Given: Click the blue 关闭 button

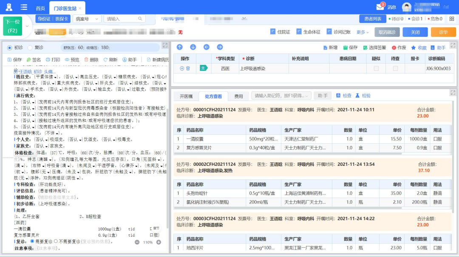Looking at the screenshot, I should tap(415, 32).
